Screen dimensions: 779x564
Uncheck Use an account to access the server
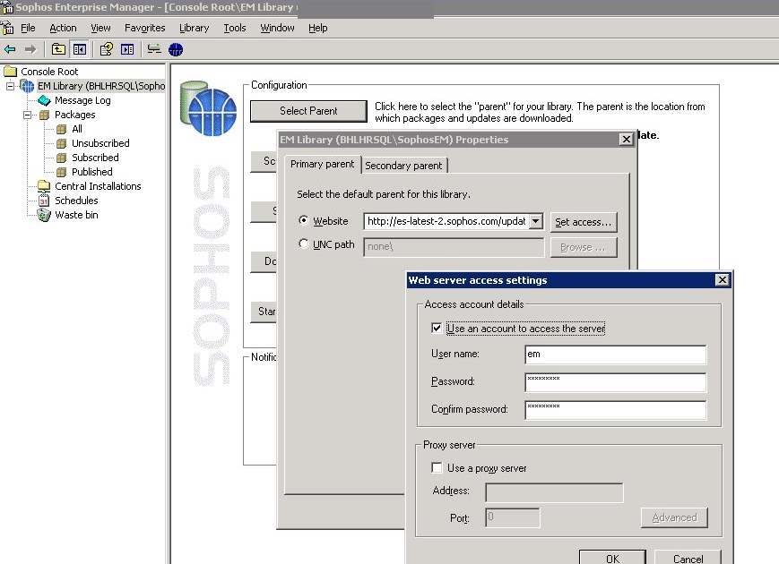437,328
